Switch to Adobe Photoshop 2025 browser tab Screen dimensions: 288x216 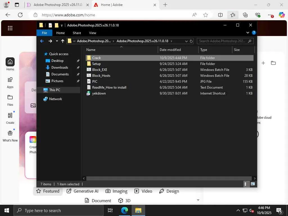58,5
